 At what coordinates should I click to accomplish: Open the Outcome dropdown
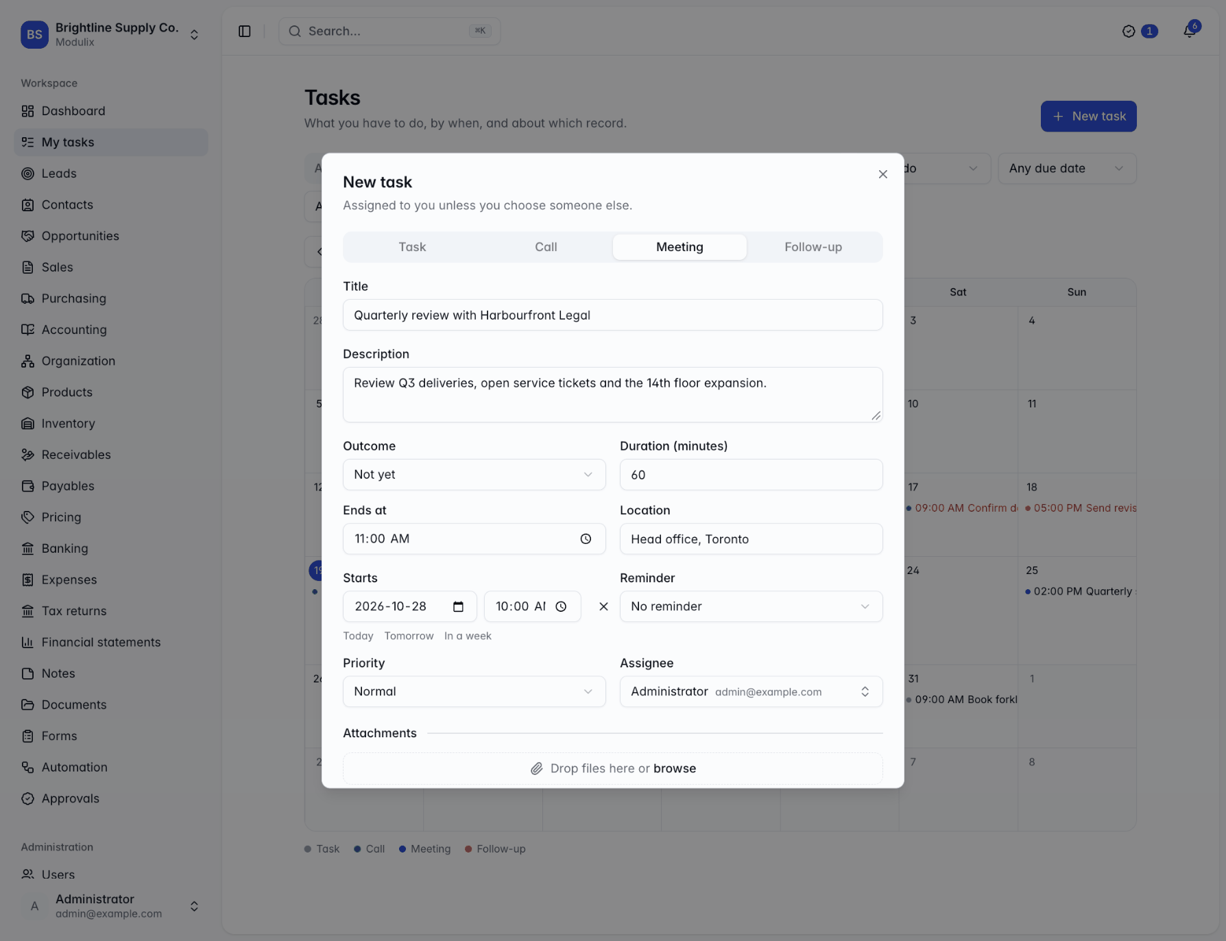(474, 475)
